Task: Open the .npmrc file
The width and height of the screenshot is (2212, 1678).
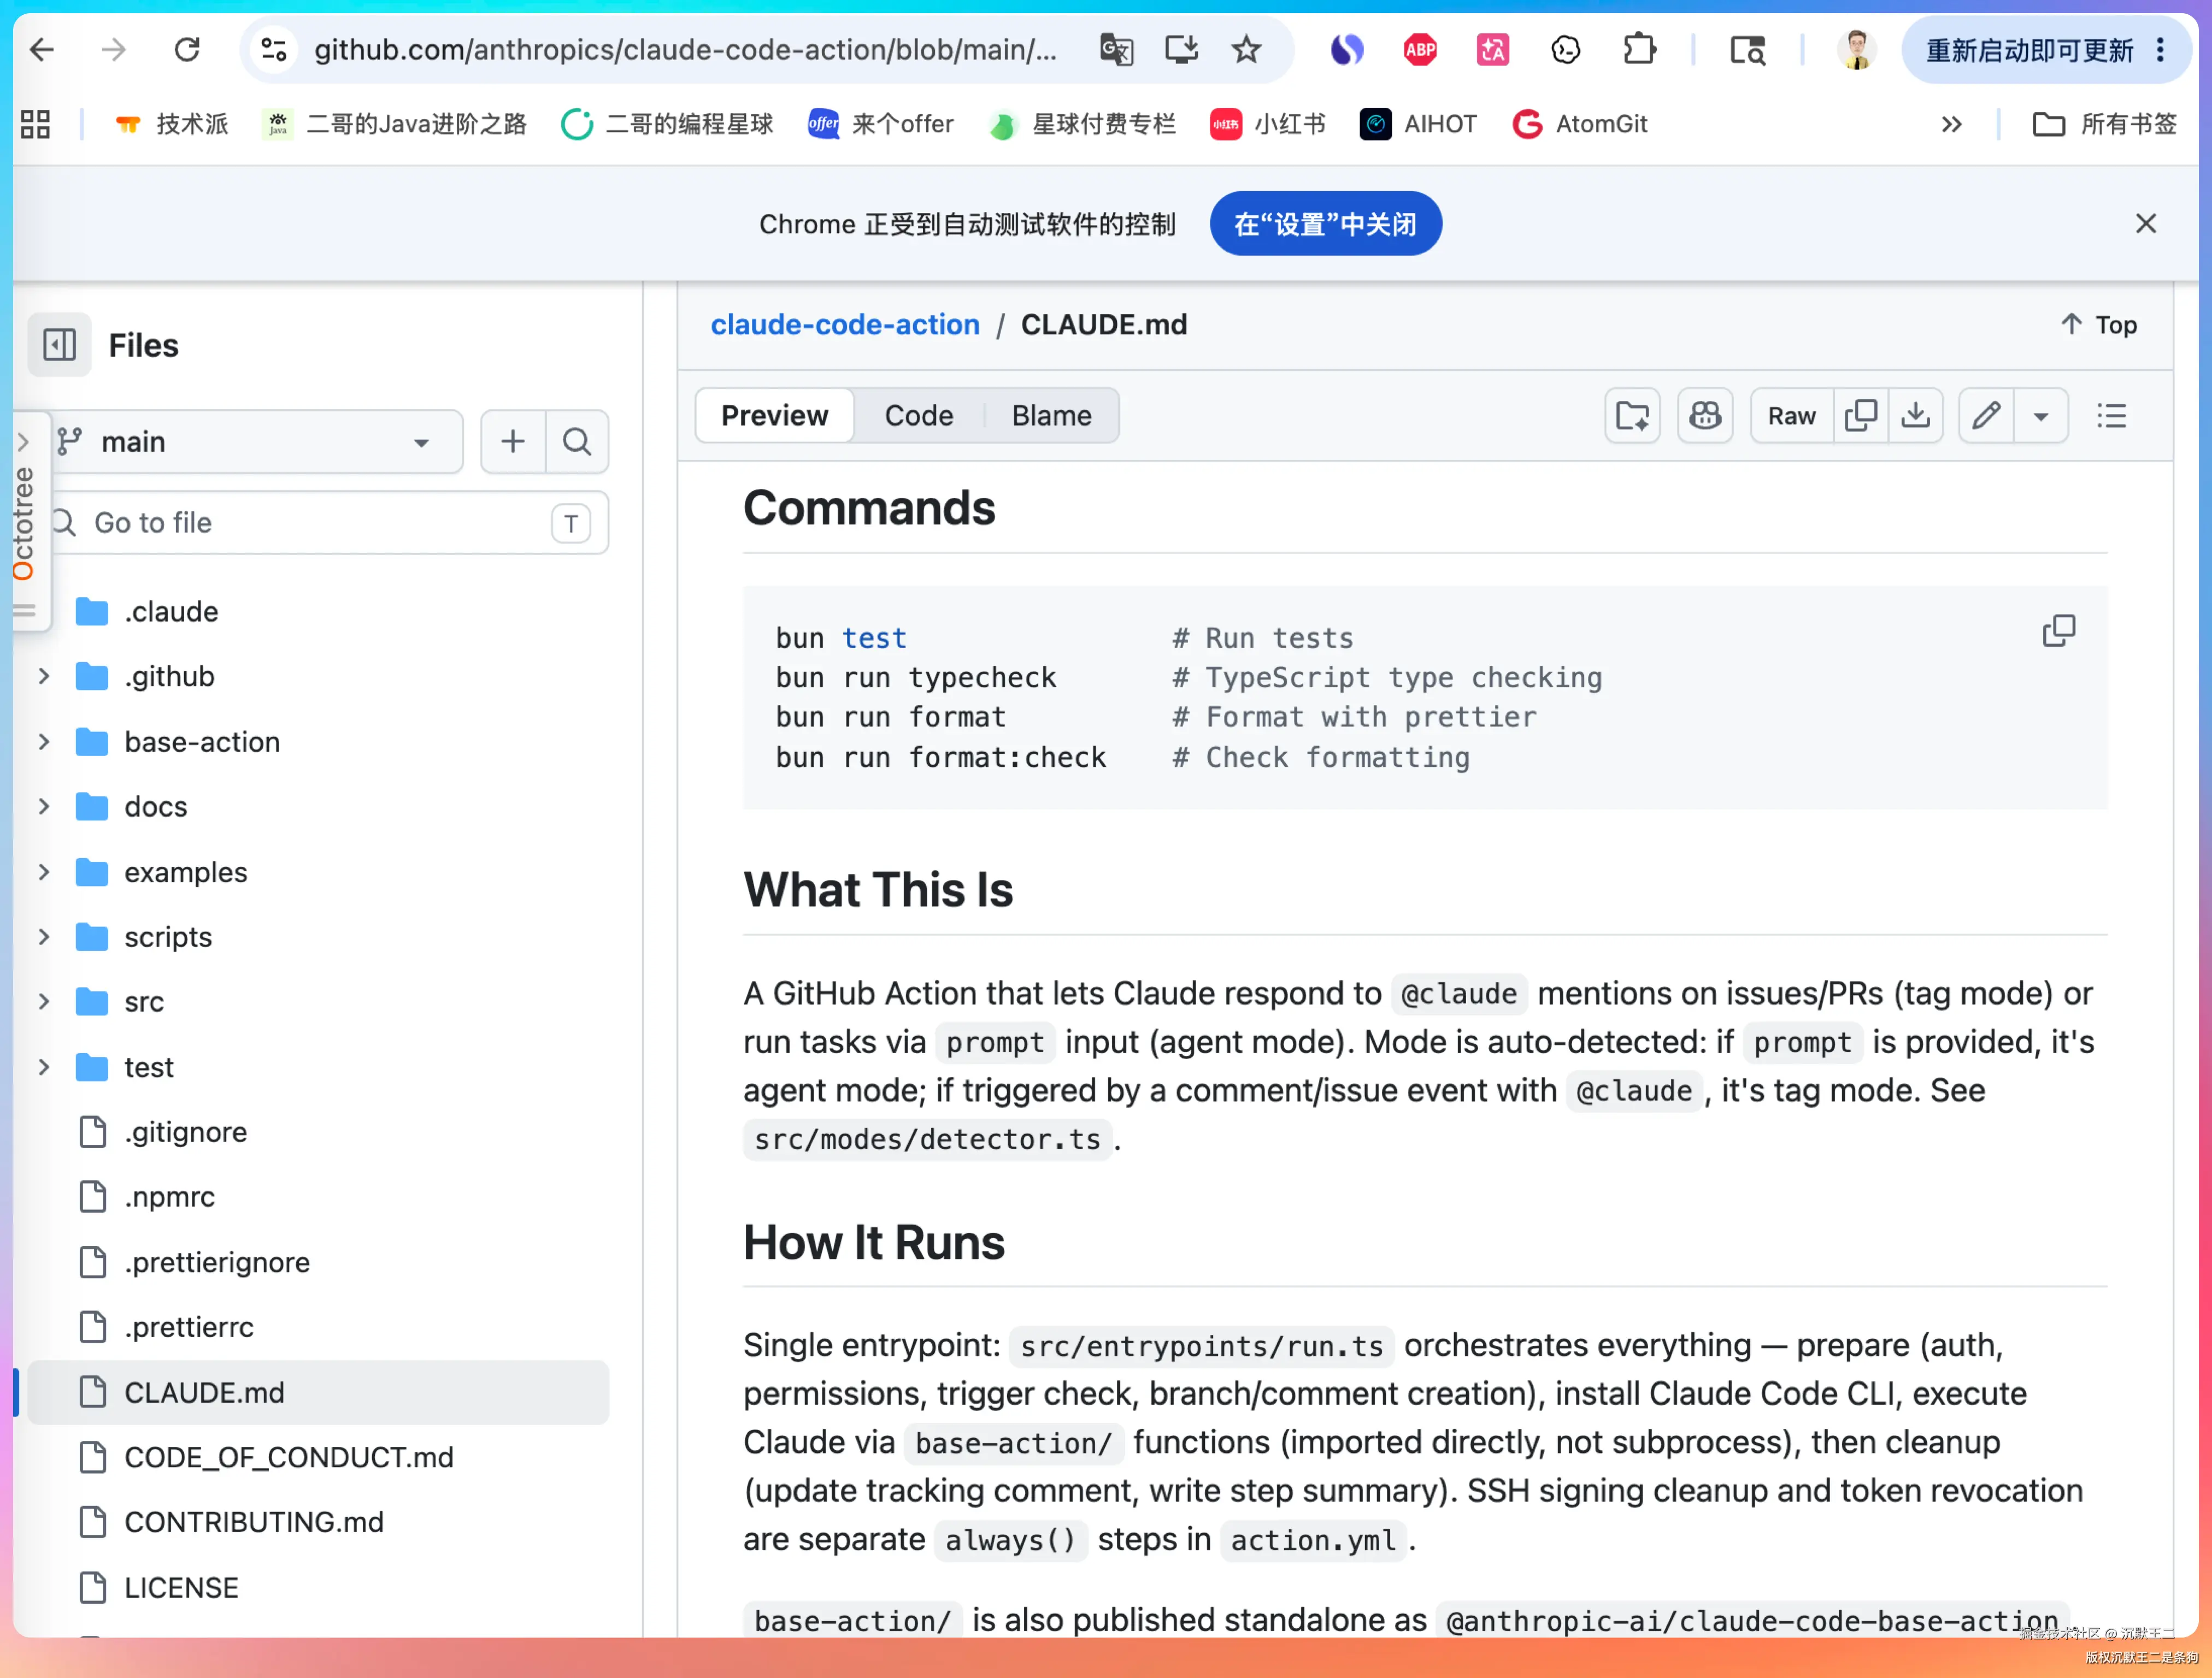Action: click(x=169, y=1197)
